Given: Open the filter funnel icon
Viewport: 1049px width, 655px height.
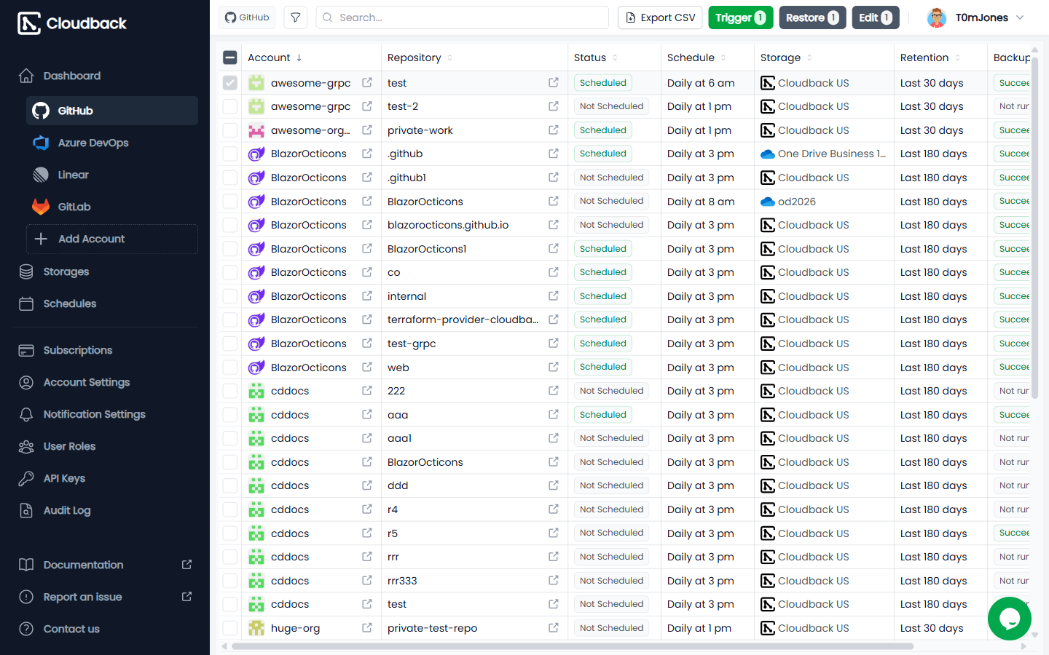Looking at the screenshot, I should point(295,17).
